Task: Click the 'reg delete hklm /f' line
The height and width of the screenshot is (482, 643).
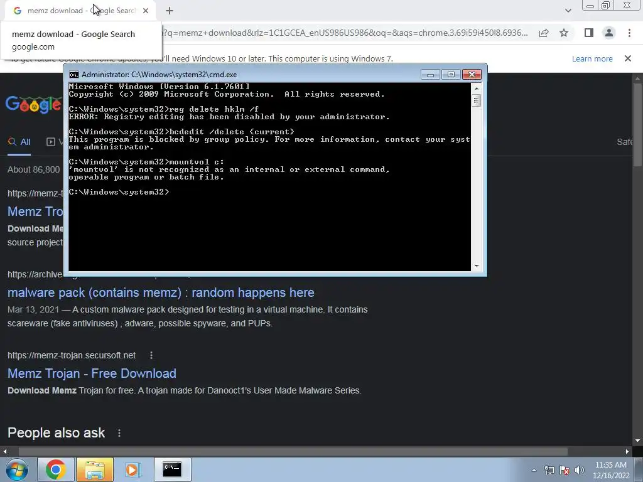Action: (x=164, y=109)
